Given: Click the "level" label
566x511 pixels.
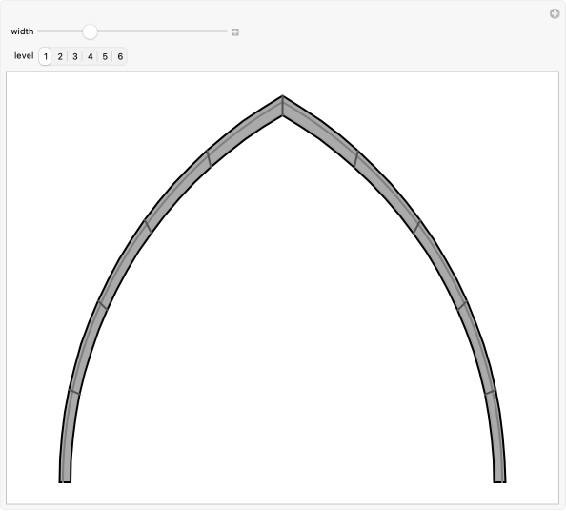Looking at the screenshot, I should tap(24, 56).
